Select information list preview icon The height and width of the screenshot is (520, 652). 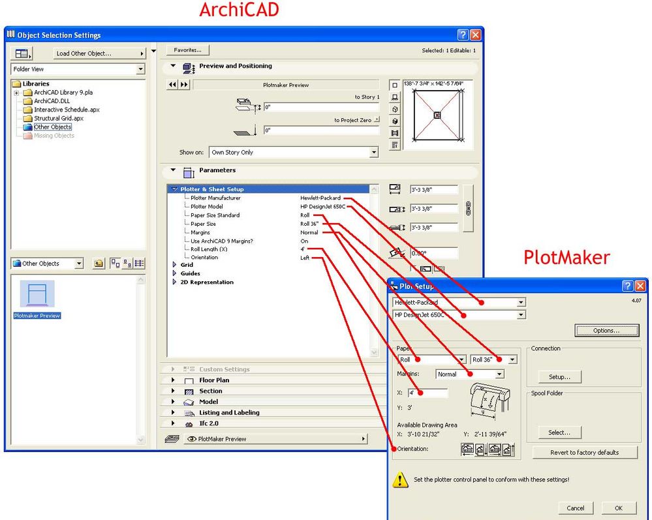pos(395,145)
